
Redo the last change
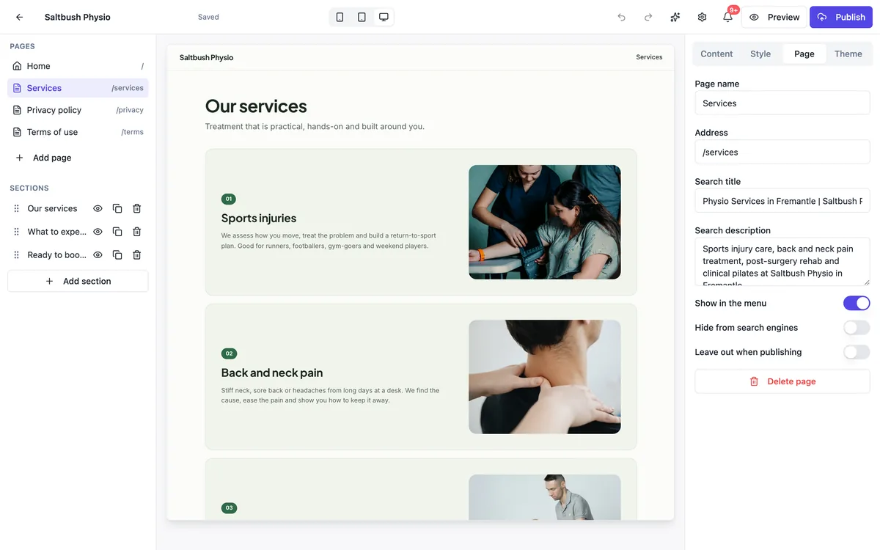click(648, 17)
